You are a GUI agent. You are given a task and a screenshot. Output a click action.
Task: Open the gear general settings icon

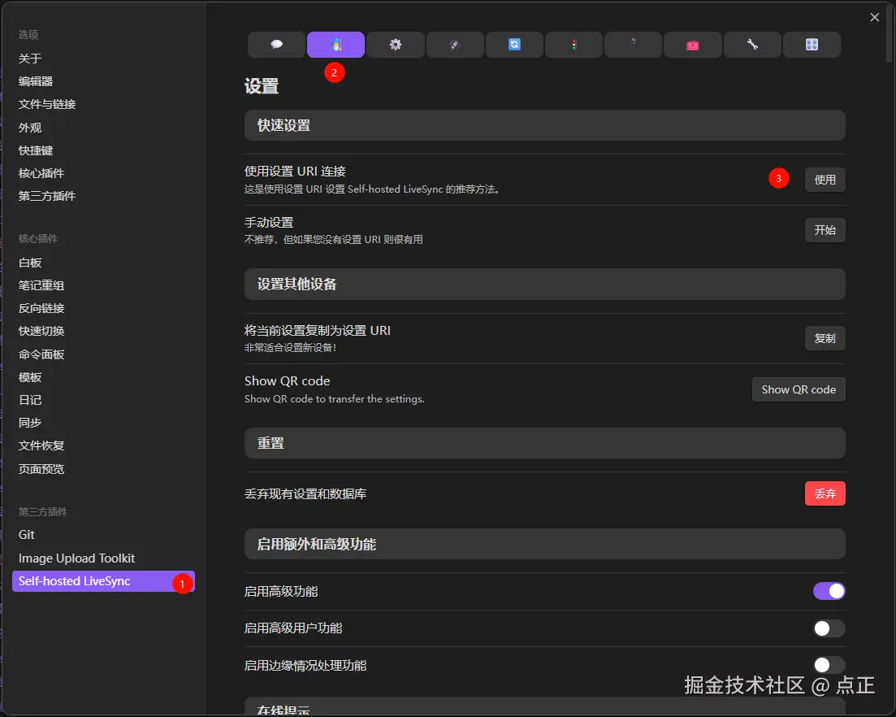point(396,45)
